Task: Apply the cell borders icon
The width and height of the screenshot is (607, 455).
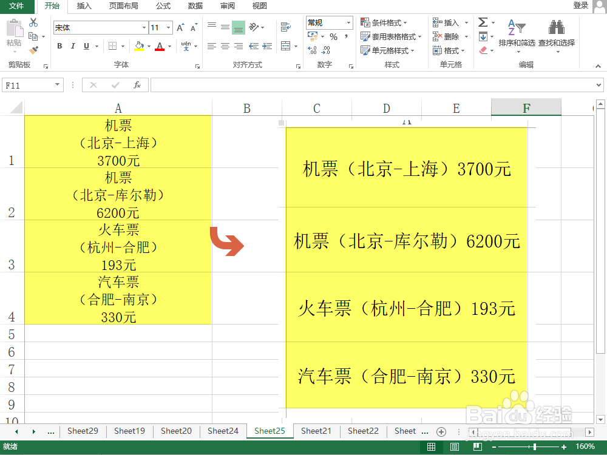Action: 113,46
